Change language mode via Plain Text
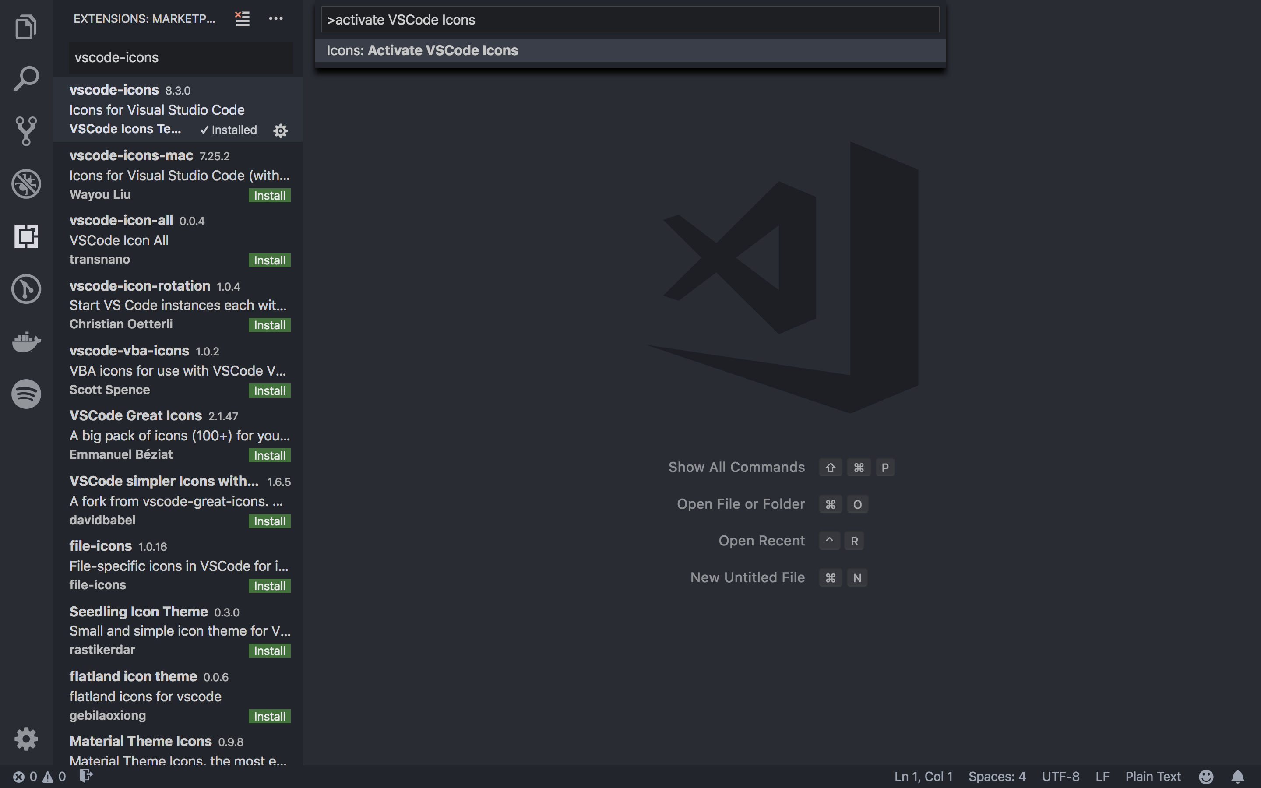Viewport: 1261px width, 788px height. [1152, 777]
